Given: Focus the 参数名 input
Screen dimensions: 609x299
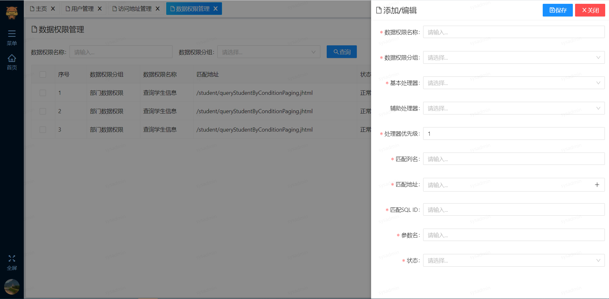Looking at the screenshot, I should (x=514, y=235).
